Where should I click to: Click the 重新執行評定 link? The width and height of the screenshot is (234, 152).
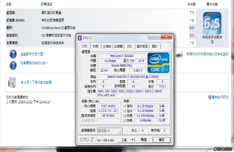(x=220, y=97)
